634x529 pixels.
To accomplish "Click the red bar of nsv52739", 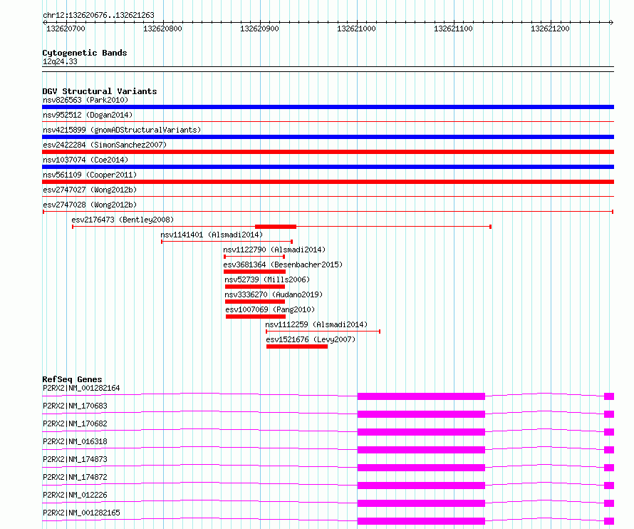I will (x=255, y=287).
